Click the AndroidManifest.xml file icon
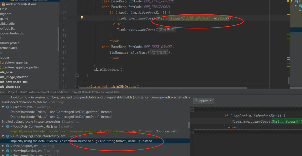This screenshot has width=302, height=156. [x=4, y=4]
